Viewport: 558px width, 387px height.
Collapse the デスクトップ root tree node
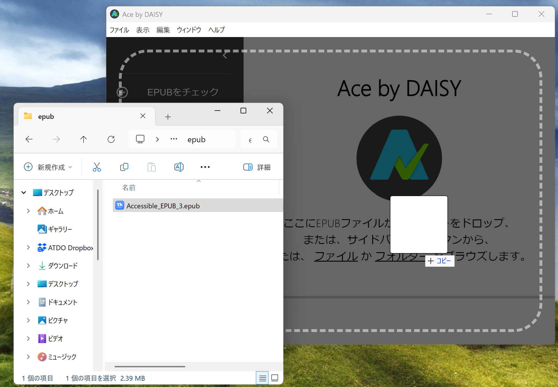coord(24,193)
